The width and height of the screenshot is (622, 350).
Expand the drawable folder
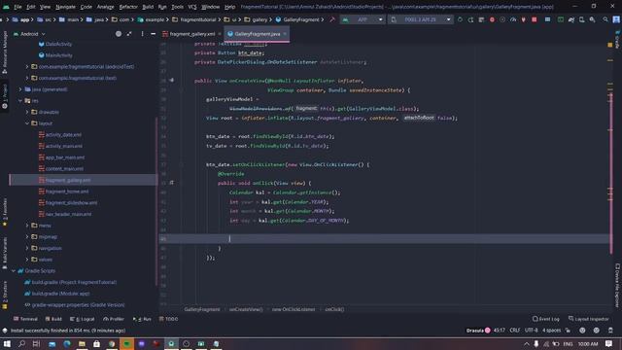click(27, 112)
